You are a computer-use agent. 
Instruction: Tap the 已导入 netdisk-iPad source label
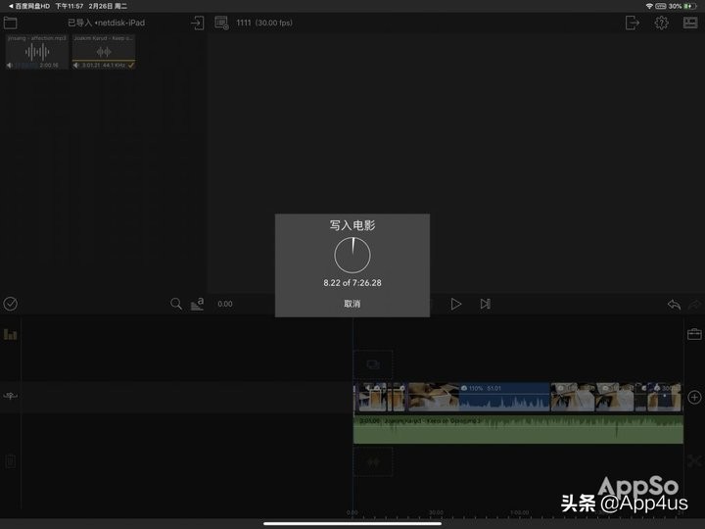coord(106,23)
